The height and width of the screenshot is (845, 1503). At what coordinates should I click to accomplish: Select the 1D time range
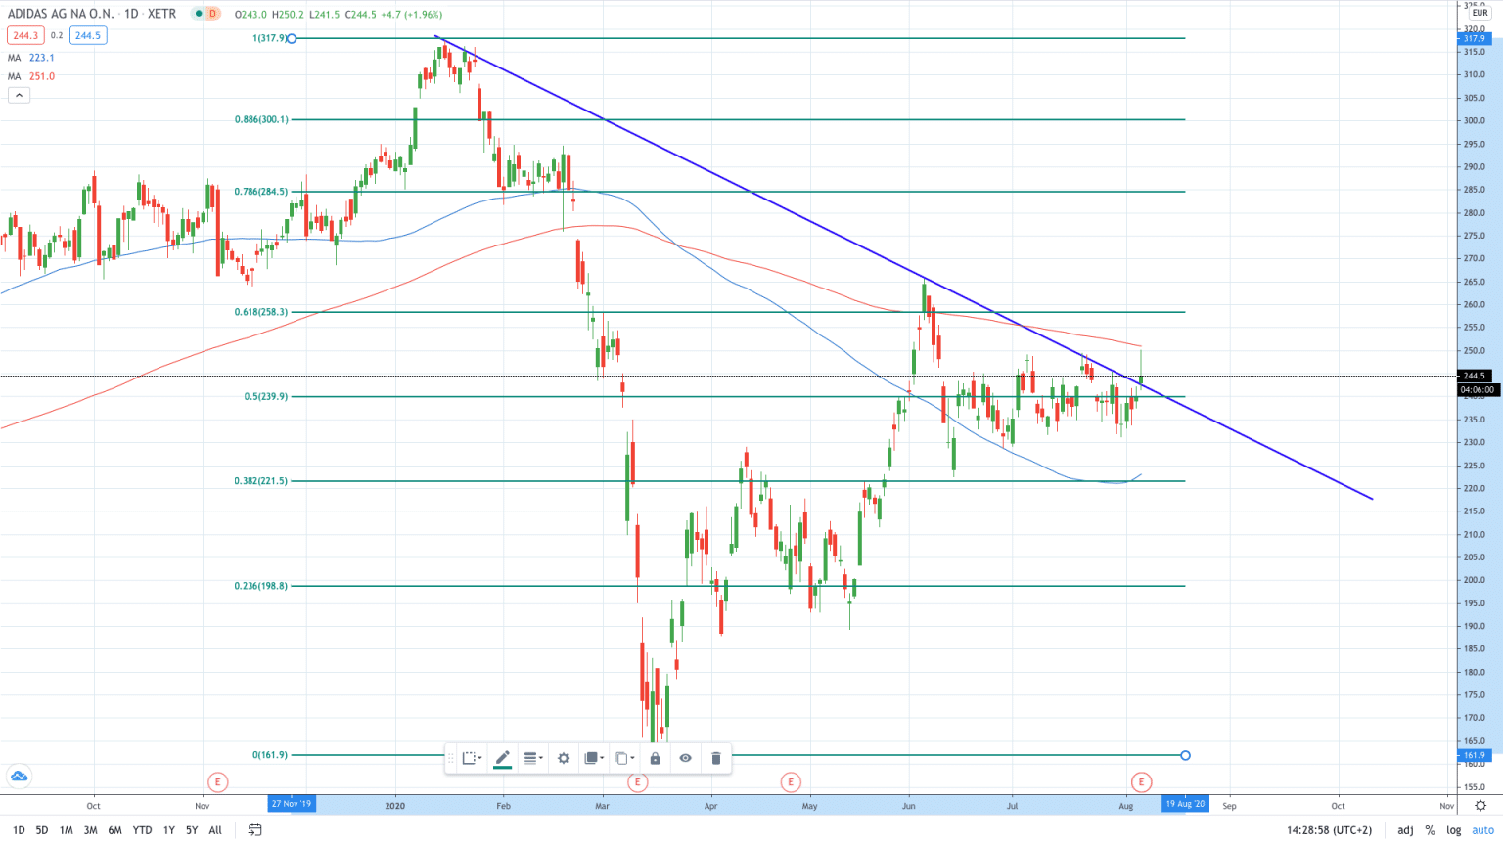[x=19, y=830]
